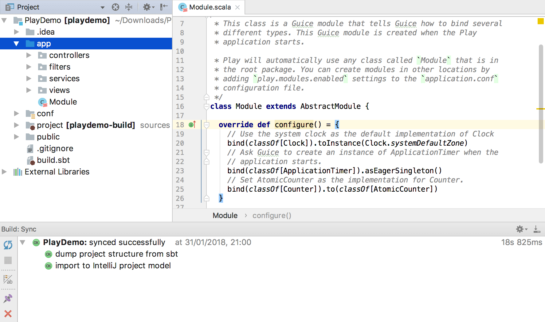Click line number 20 in the gutter
This screenshot has width=545, height=322.
pos(180,143)
